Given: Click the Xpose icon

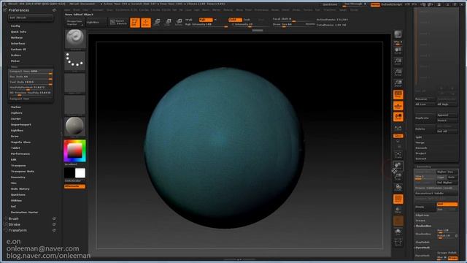Looking at the screenshot, I should pos(398,243).
